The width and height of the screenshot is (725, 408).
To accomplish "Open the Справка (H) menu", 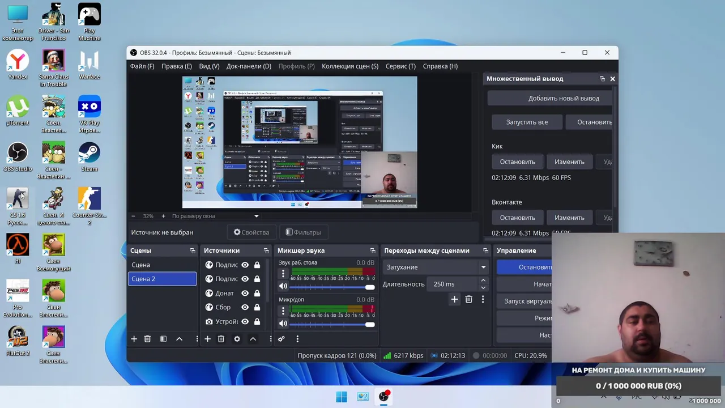I will tap(440, 66).
